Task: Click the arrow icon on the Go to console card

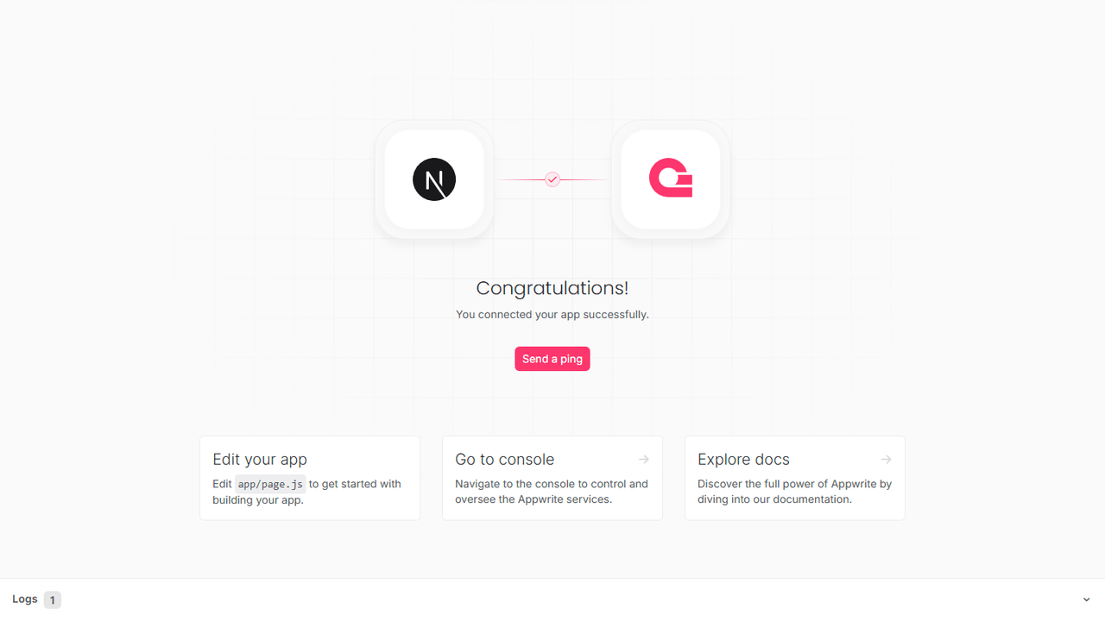Action: click(x=643, y=459)
